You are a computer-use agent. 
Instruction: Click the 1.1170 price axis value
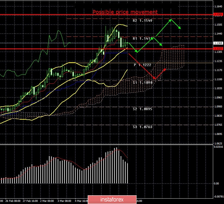pos(218,70)
